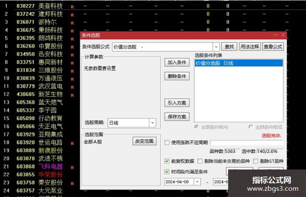The image size is (306, 197).
Task: Select stock 836395 朗鸿科技
Action: pos(40,38)
